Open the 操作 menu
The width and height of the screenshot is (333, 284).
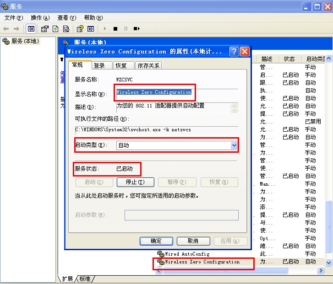click(40, 18)
